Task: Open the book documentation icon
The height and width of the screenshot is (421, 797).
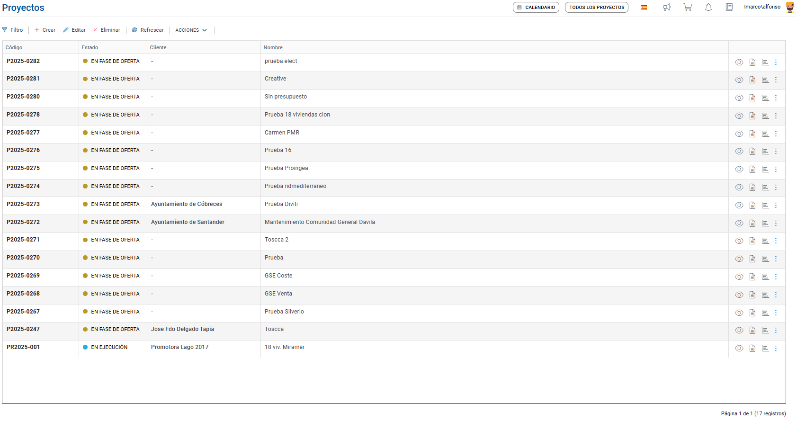Action: (x=729, y=7)
